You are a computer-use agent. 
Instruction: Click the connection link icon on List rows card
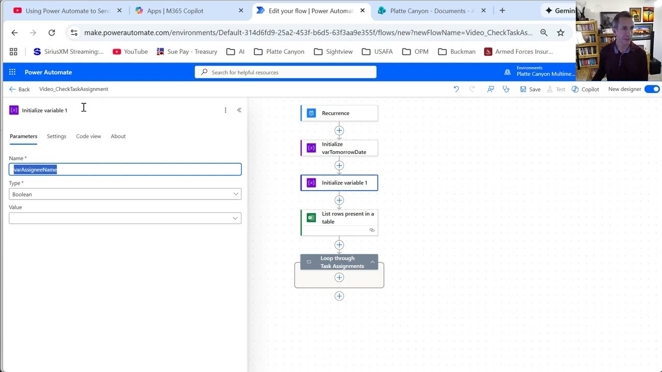tap(372, 230)
